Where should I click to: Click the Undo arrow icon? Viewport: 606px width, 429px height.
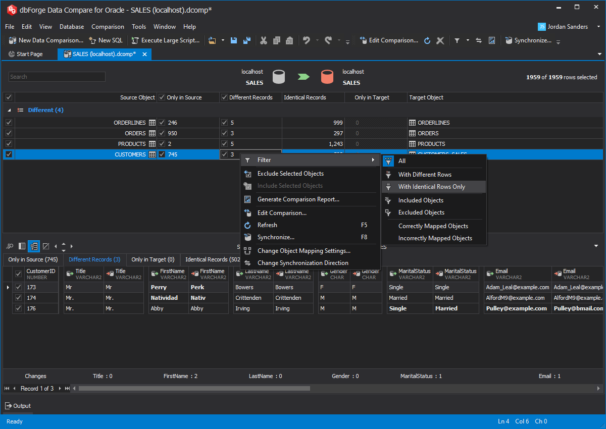pyautogui.click(x=306, y=40)
